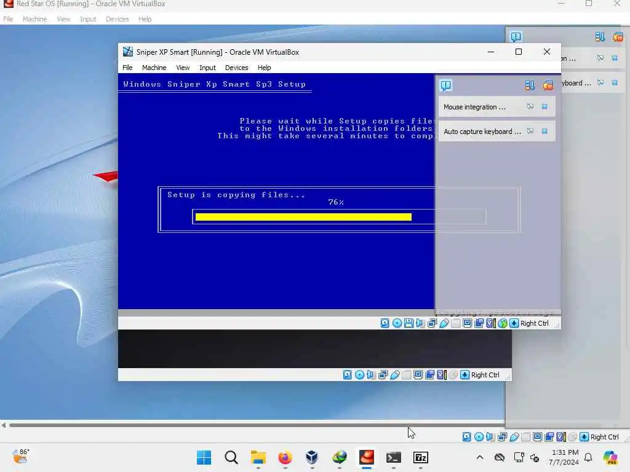Click display indicator in Red Star OS status bar
This screenshot has width=630, height=472.
537,437
